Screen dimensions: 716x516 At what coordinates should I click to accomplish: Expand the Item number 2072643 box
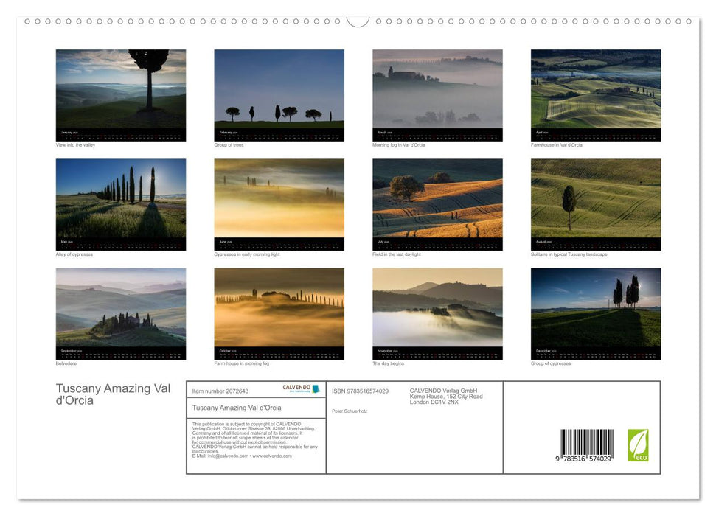click(220, 390)
